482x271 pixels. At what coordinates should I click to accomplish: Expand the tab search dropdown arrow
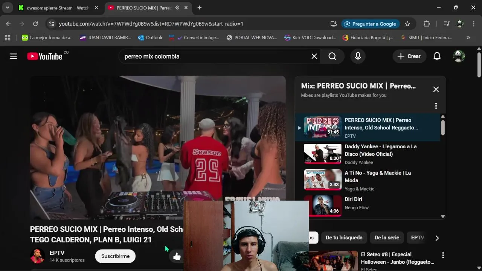point(7,8)
